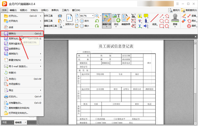The image size is (198, 126).
Task: Select the Perimeter (周长) measuring tool
Action: tap(192, 21)
